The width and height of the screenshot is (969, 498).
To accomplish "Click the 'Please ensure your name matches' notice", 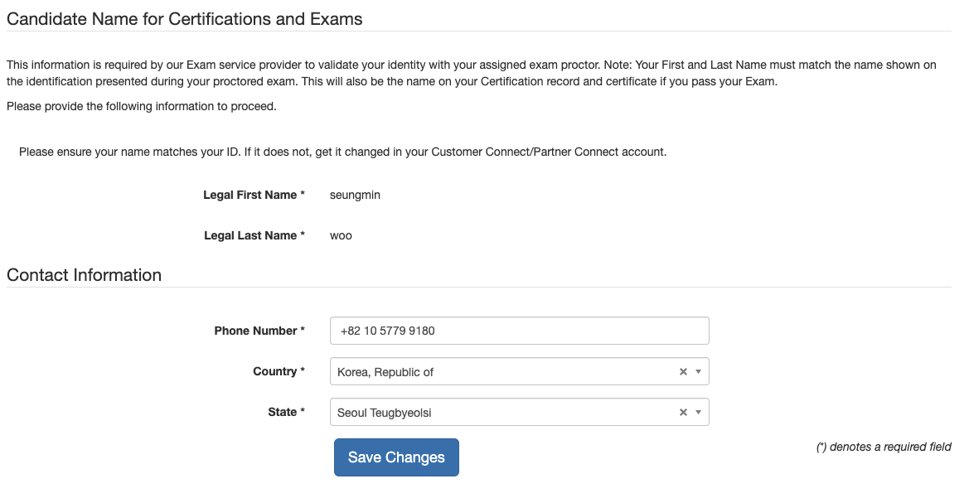I will click(342, 152).
